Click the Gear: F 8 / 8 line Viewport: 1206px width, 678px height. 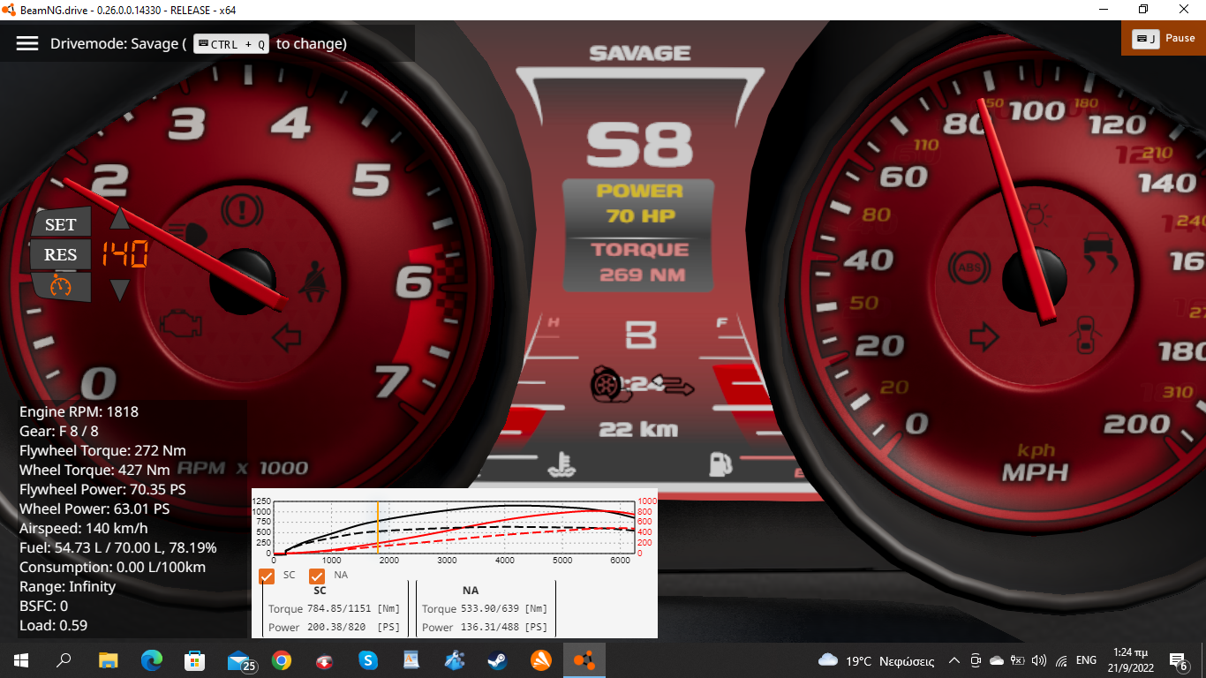(x=59, y=431)
